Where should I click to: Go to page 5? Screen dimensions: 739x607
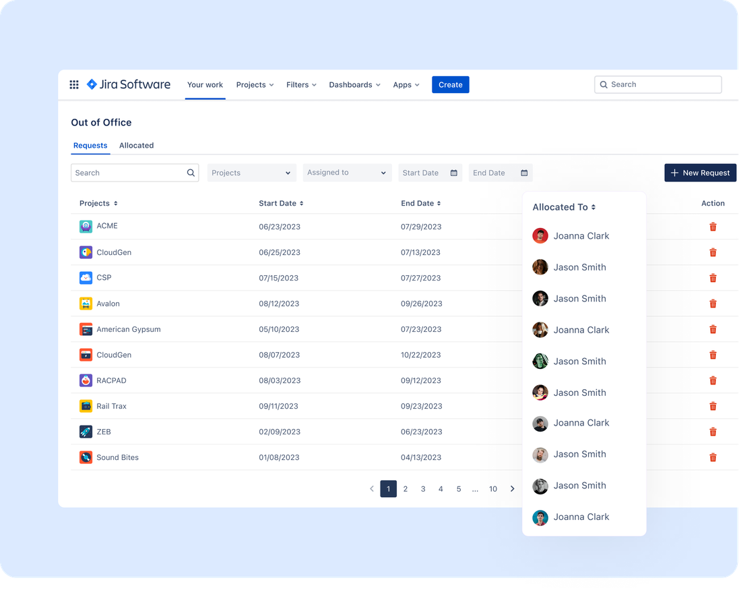tap(459, 489)
